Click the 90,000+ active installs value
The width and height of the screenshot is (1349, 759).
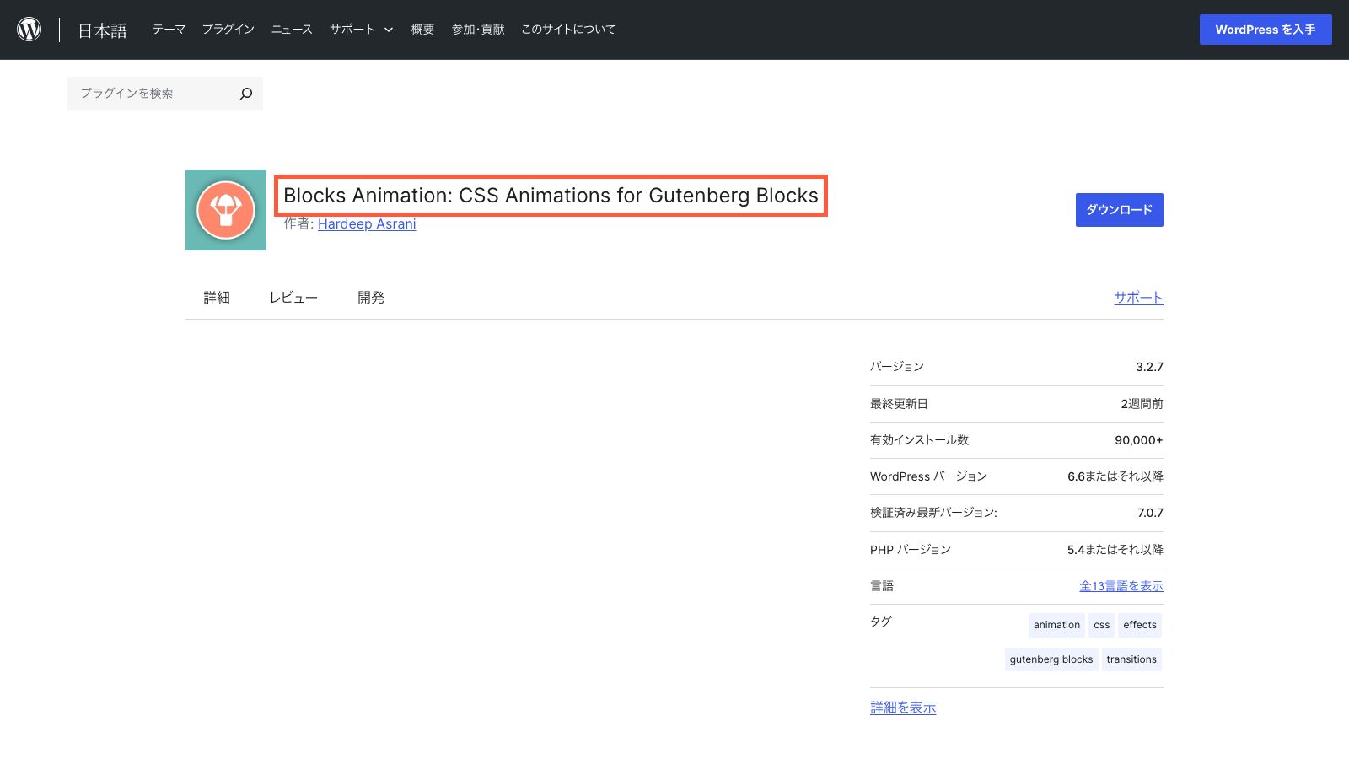(x=1139, y=440)
